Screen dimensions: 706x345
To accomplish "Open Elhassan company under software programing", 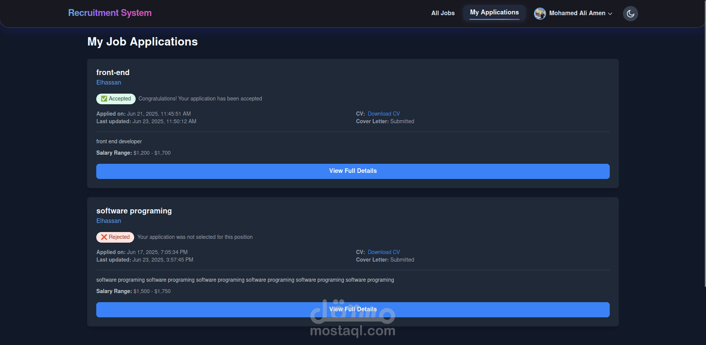I will [109, 221].
